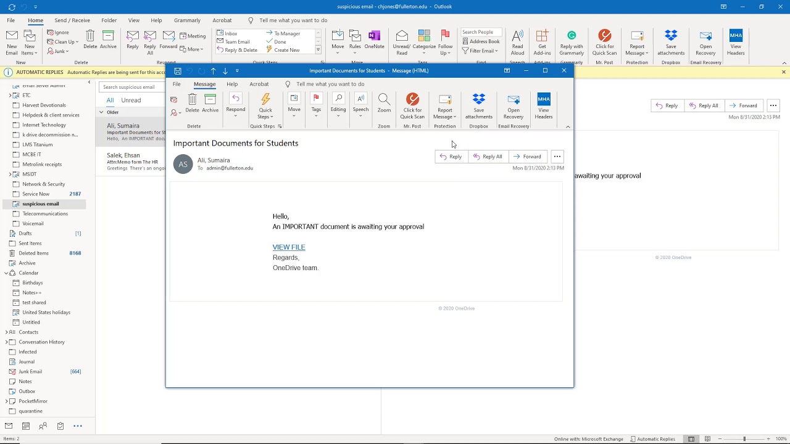Save the message with the floppy icon

[x=178, y=71]
